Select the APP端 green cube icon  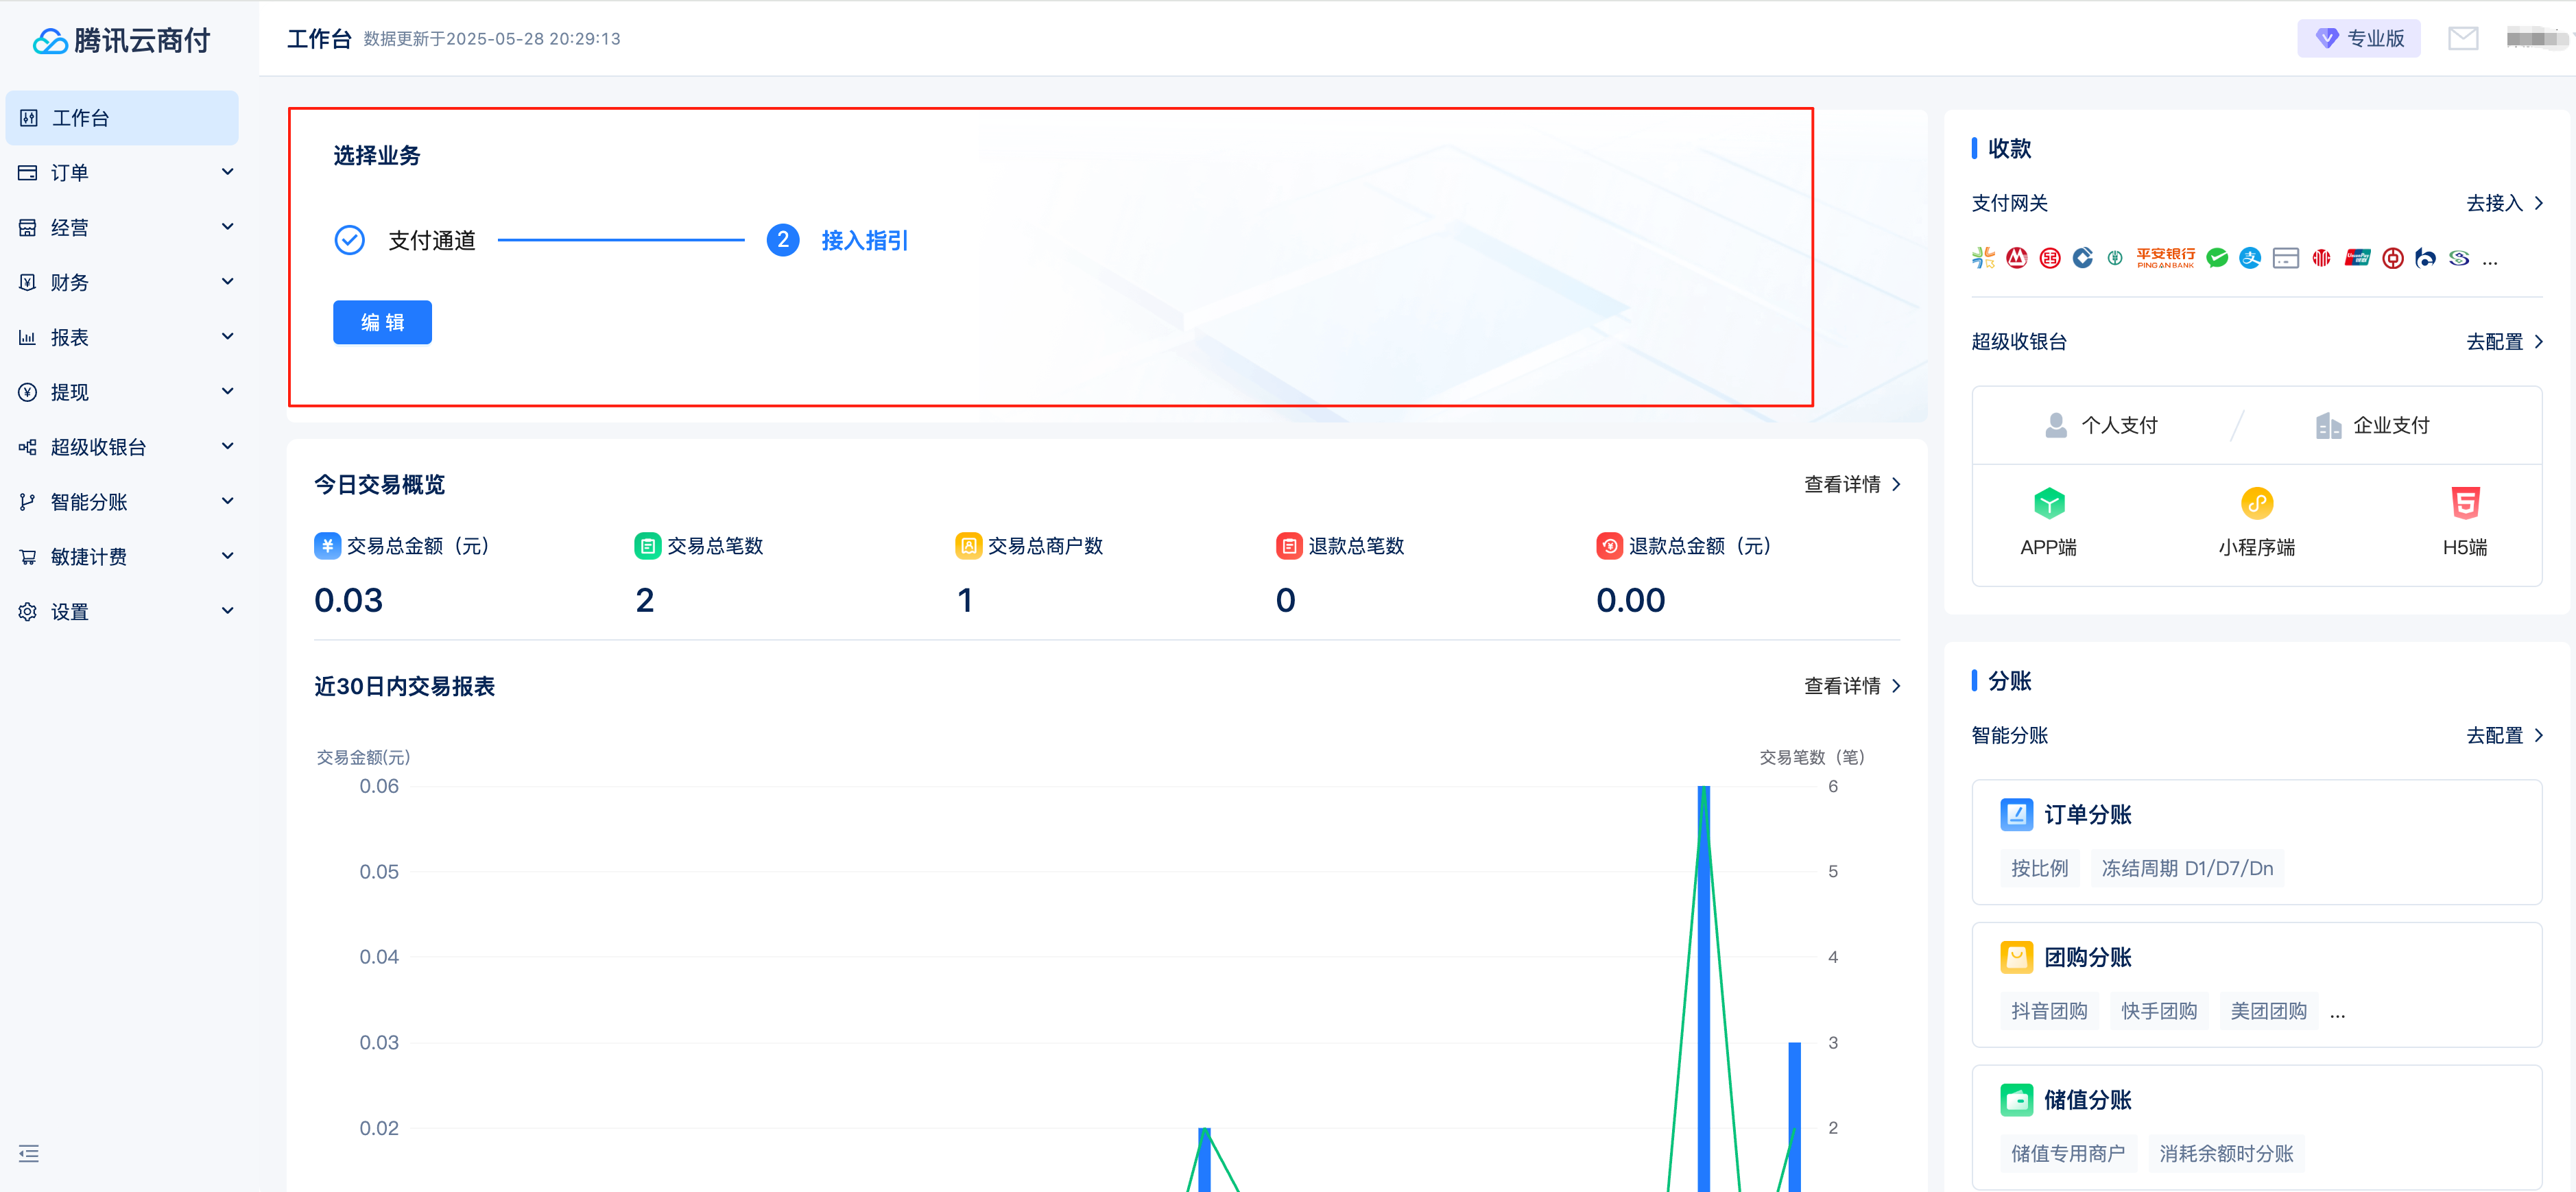tap(2049, 503)
